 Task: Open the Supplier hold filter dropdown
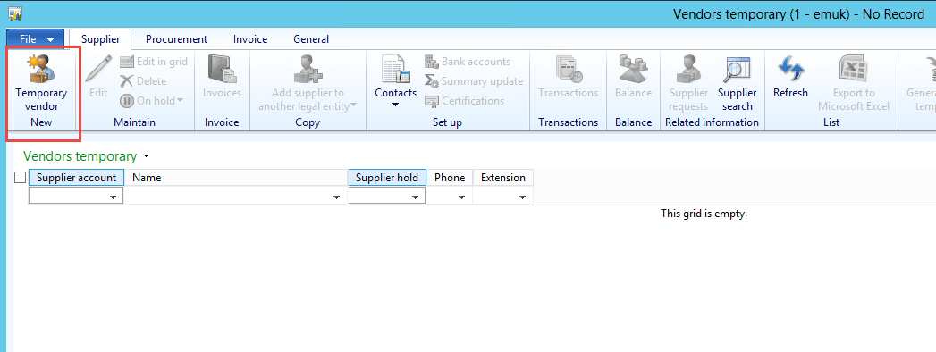pyautogui.click(x=415, y=197)
